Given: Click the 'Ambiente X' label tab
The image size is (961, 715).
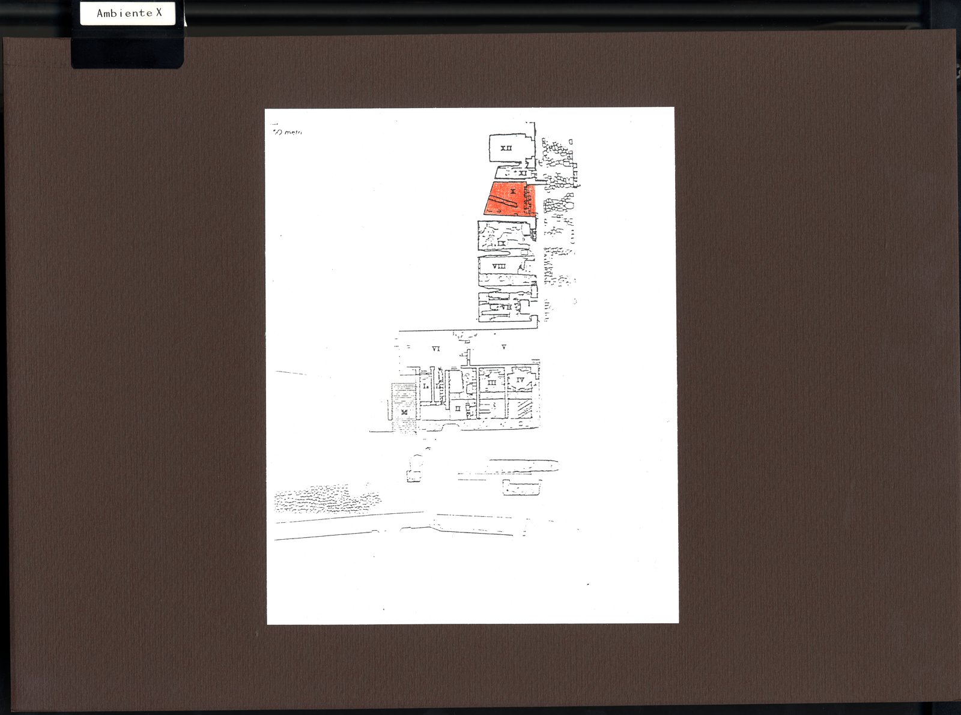Looking at the screenshot, I should coord(129,13).
